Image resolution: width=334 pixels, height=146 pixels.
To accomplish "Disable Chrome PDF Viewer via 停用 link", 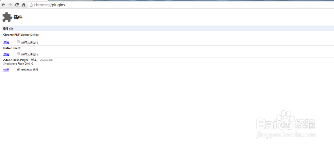I will 6,42.
